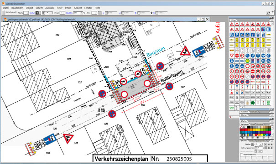Choose the grey end-of-restrictions circle symbol
This screenshot has height=164, width=276.
247,76
